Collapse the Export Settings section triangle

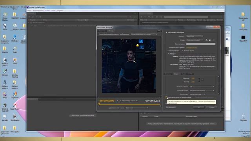(x=166, y=33)
